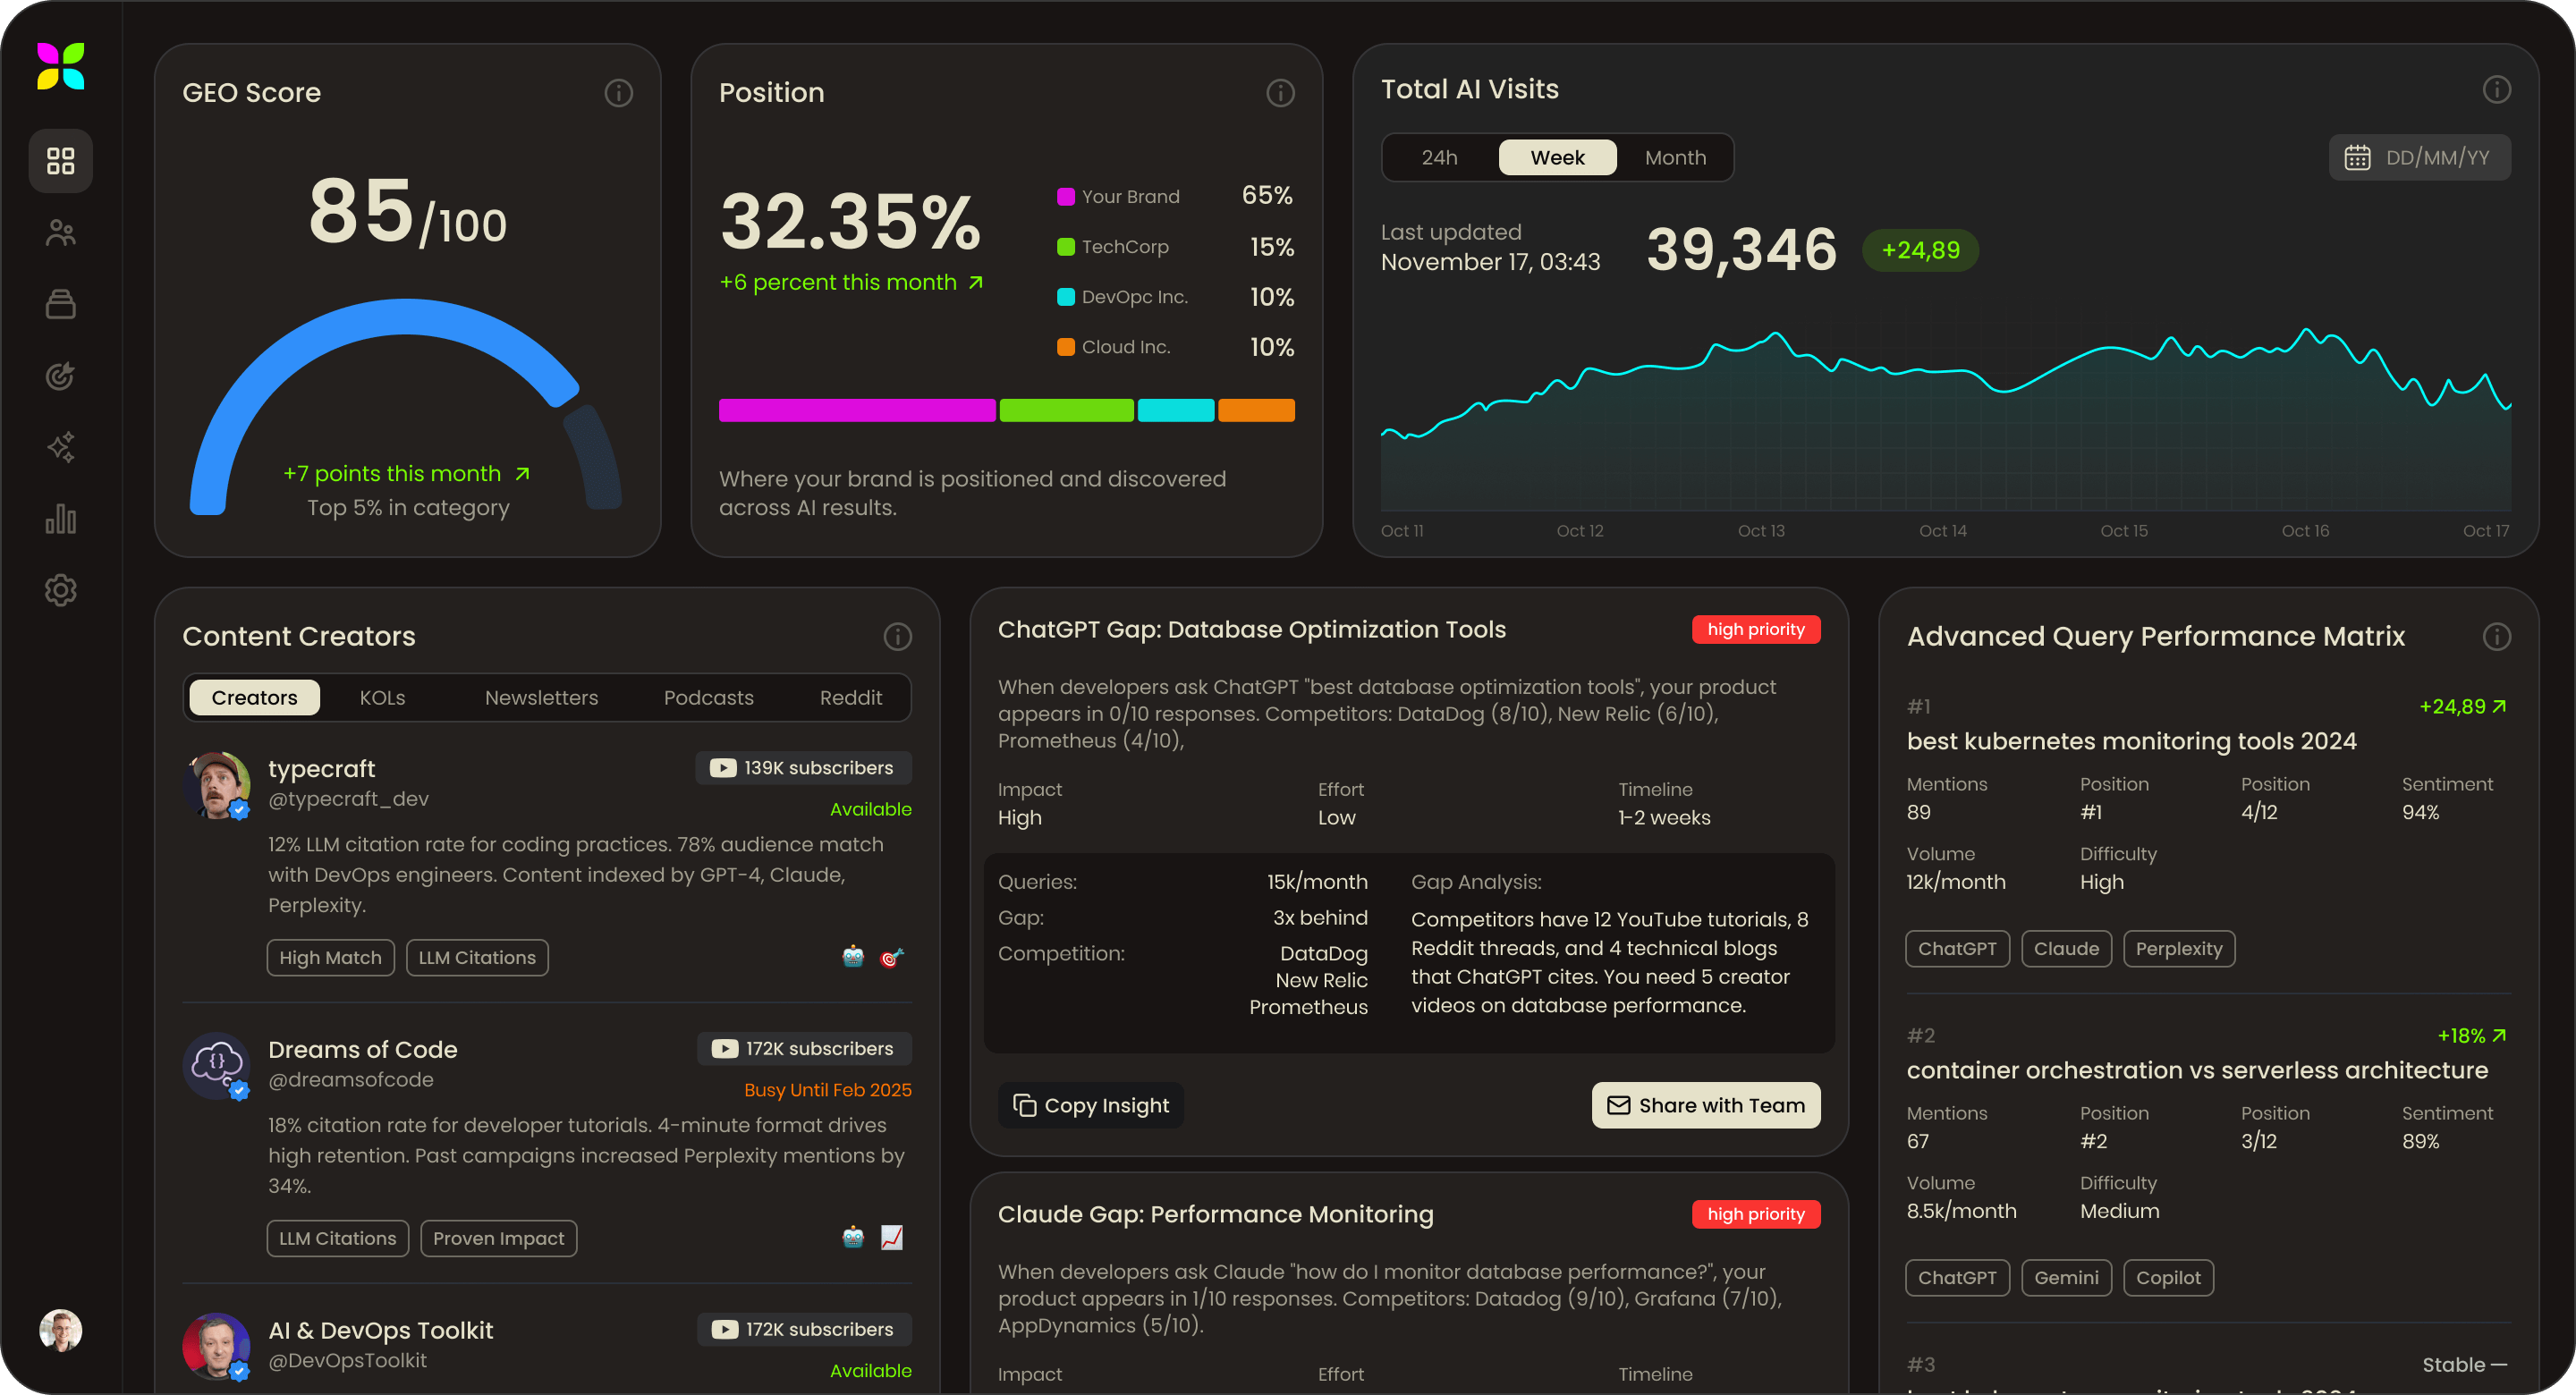Open the settings gear in sidebar
Viewport: 2576px width, 1395px height.
61,590
